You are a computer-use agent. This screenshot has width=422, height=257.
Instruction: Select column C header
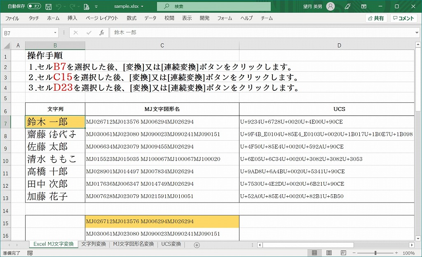pos(162,45)
